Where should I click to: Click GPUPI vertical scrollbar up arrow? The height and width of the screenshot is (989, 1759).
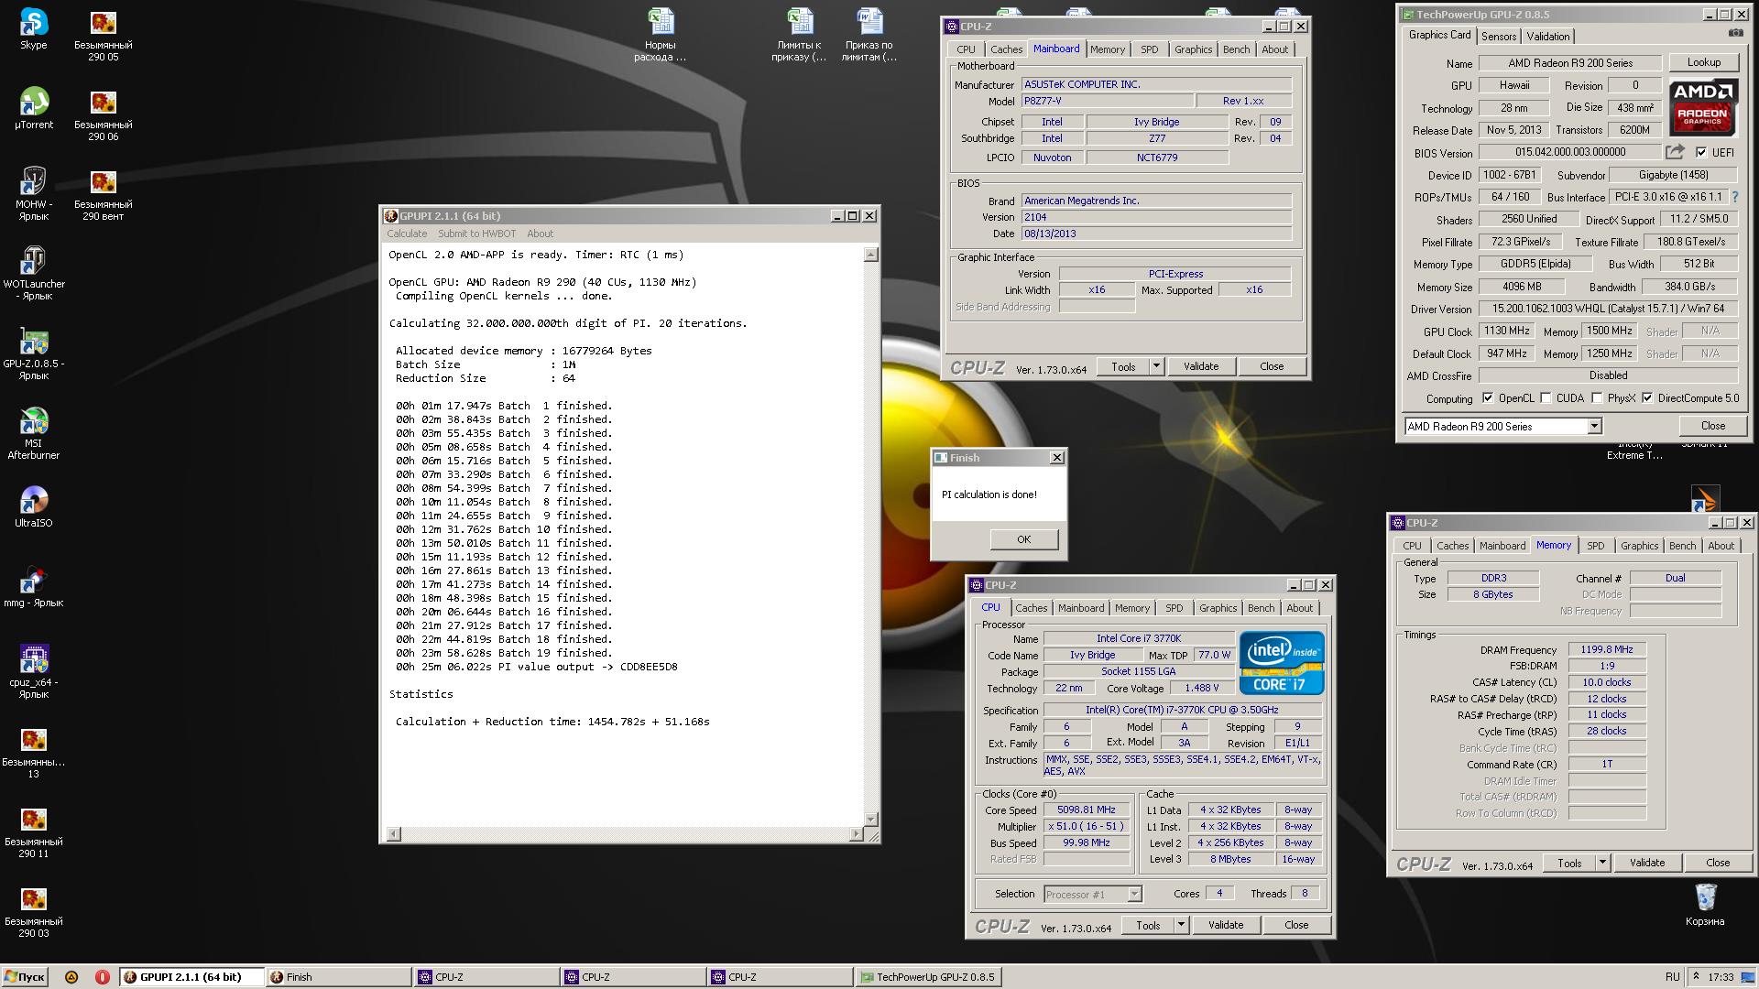[870, 255]
